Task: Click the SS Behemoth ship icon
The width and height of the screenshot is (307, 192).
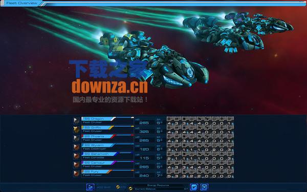Action: 76,156
